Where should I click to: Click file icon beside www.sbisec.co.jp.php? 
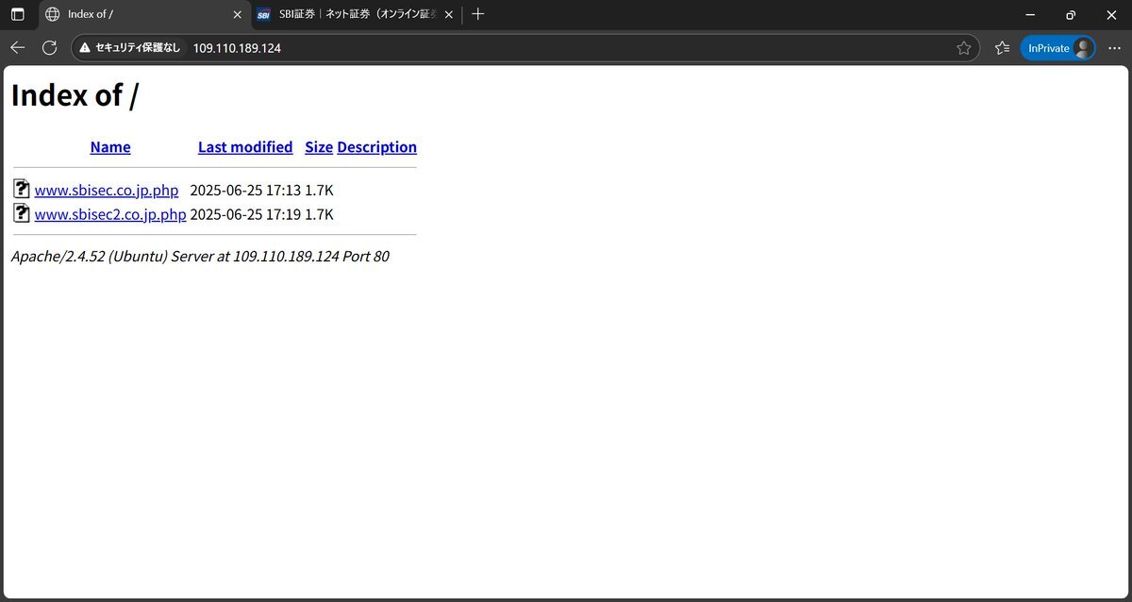click(22, 189)
